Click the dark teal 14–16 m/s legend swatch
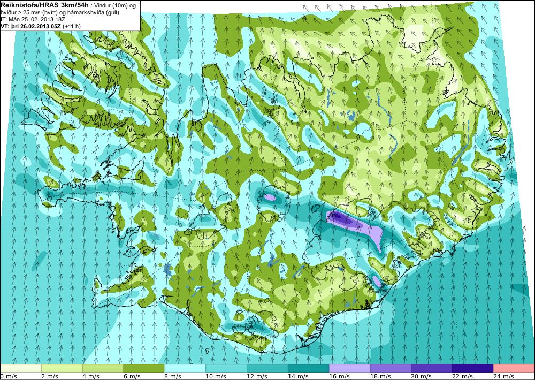 (x=309, y=368)
